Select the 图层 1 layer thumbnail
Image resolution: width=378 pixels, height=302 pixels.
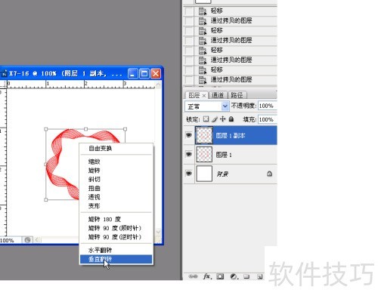coord(204,154)
